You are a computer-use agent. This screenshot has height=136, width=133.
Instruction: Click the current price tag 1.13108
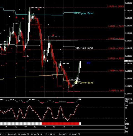pyautogui.click(x=129, y=61)
